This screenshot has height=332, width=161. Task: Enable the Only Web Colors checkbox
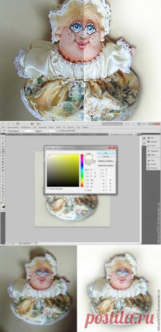[x=48, y=188]
